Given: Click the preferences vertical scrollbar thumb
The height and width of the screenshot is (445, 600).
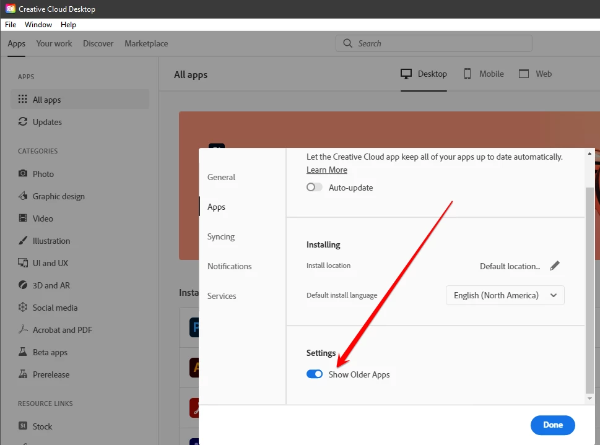Looking at the screenshot, I should pyautogui.click(x=589, y=290).
